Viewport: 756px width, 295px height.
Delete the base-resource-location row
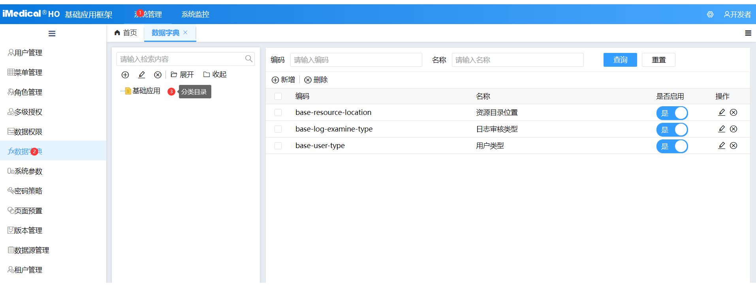click(x=733, y=112)
